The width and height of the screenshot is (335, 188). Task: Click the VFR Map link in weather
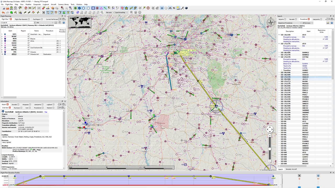coord(36,150)
